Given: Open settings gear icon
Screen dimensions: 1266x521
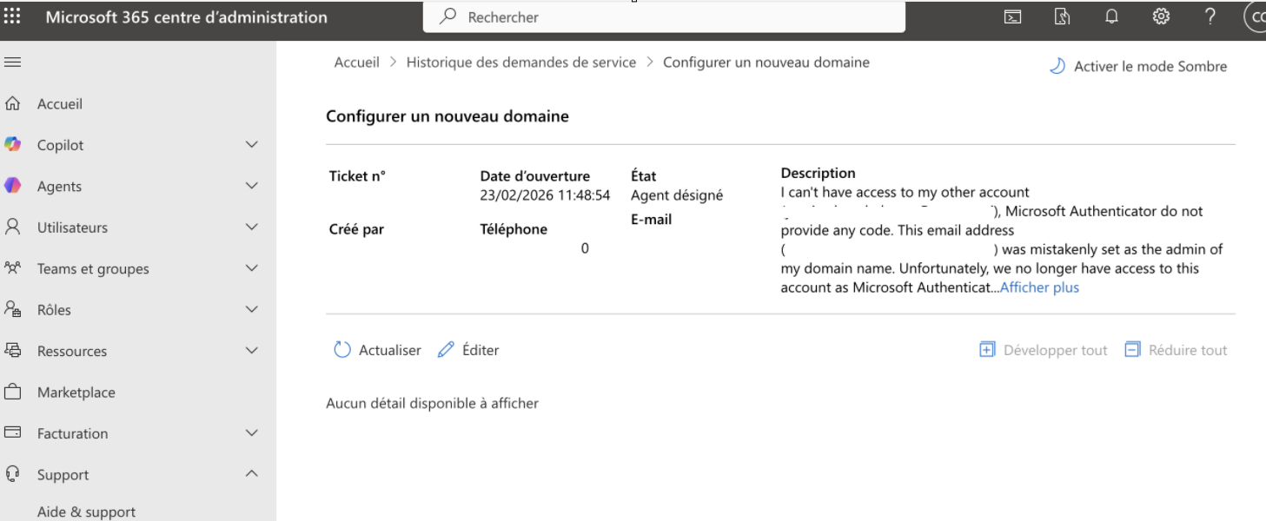Looking at the screenshot, I should click(x=1160, y=16).
